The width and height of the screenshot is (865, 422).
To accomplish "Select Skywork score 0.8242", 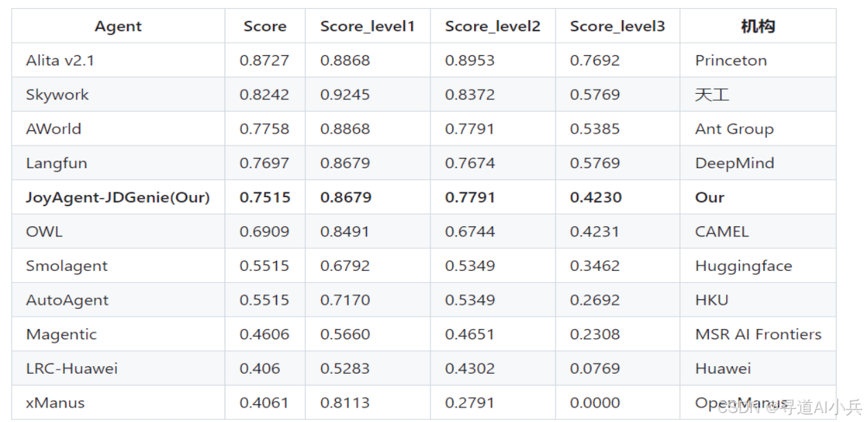I will [265, 94].
